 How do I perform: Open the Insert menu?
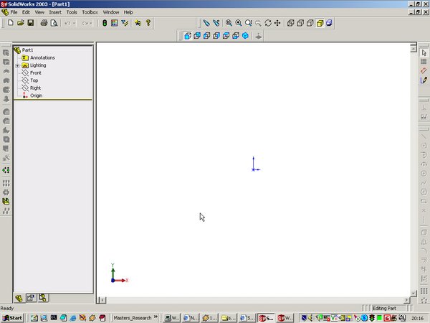(x=55, y=12)
